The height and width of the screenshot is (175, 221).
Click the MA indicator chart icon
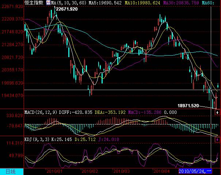click(48, 3)
